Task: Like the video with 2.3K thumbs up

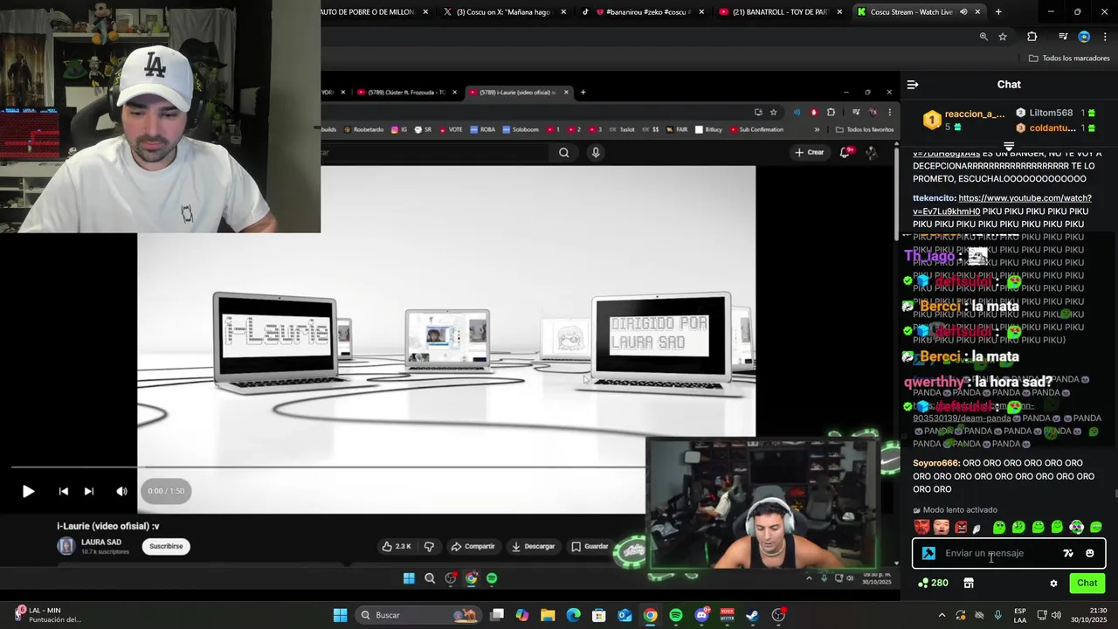Action: 396,546
